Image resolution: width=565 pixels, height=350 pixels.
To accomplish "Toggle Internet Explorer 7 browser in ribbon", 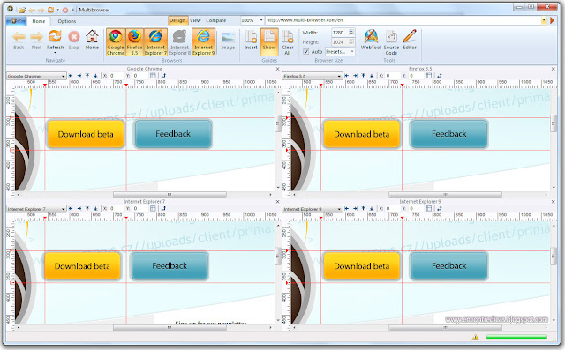I will [155, 42].
